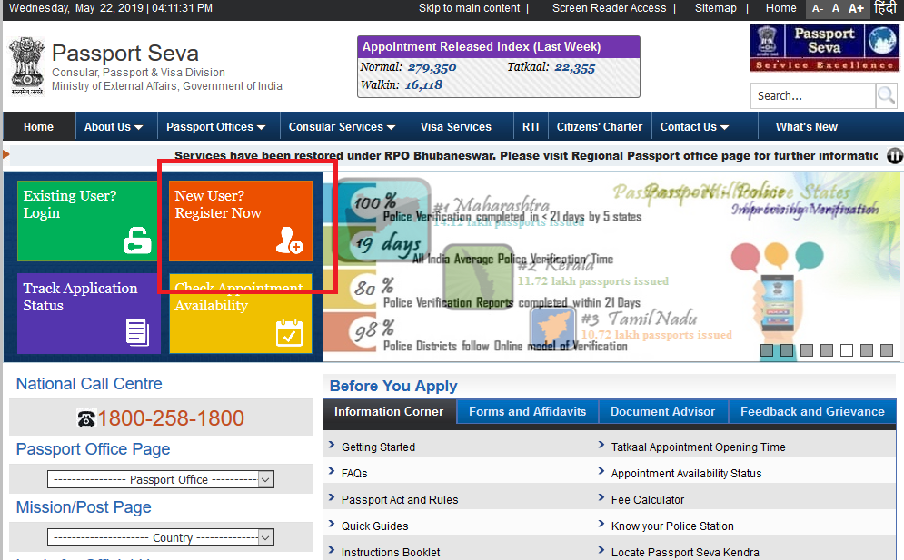Click the Passport Seva Service Excellence emblem
This screenshot has width=904, height=560.
pyautogui.click(x=824, y=48)
